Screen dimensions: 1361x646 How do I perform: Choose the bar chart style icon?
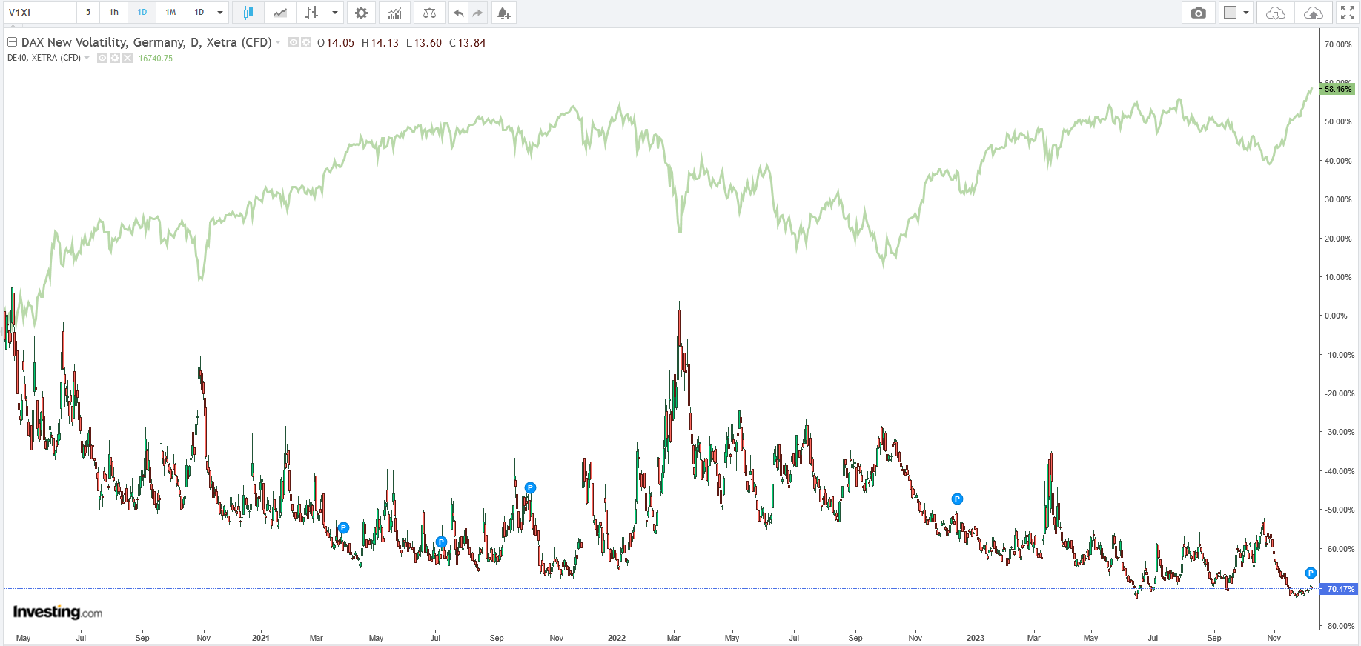coord(312,13)
